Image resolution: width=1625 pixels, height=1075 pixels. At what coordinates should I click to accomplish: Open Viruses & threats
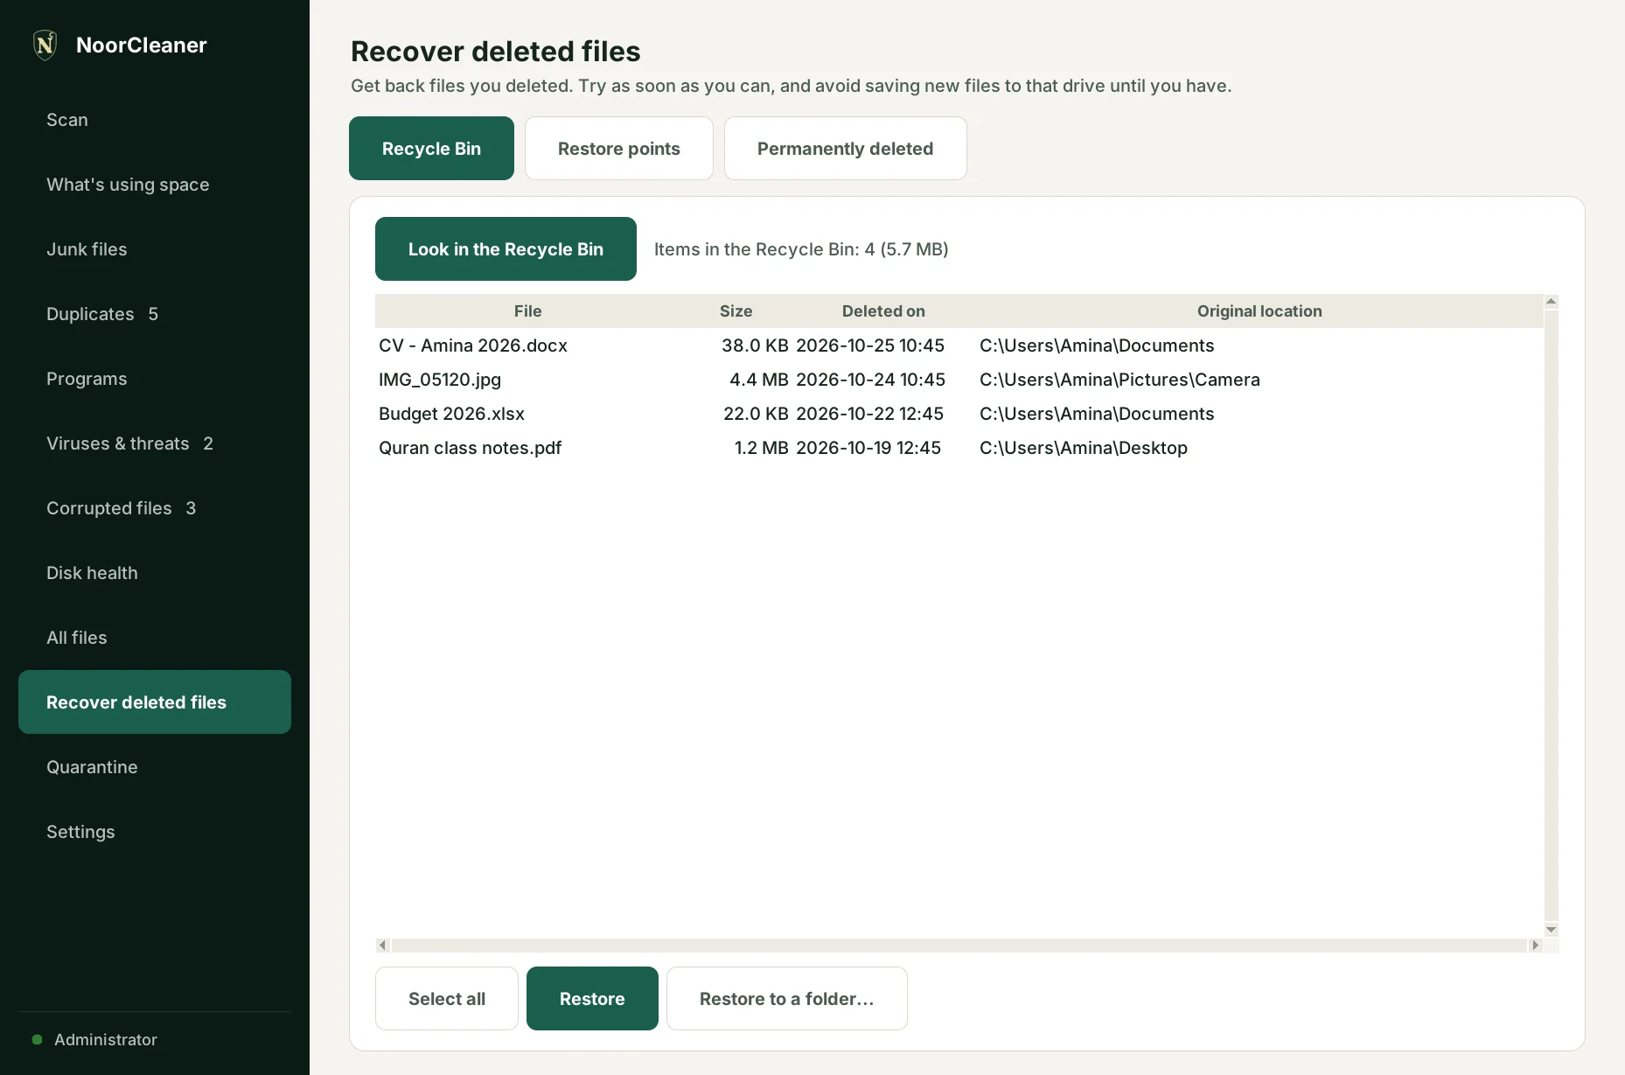(x=155, y=443)
